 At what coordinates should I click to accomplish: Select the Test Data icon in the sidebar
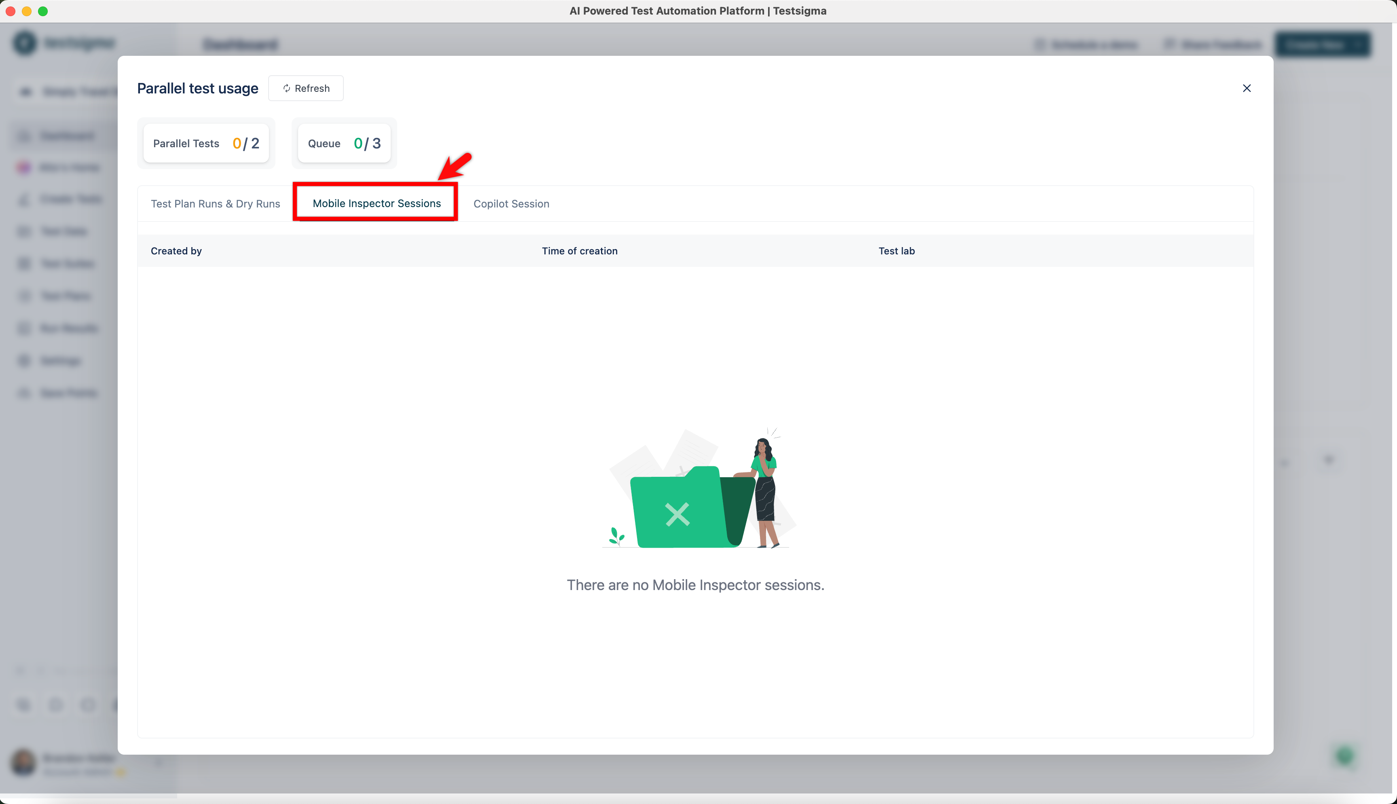(x=24, y=231)
